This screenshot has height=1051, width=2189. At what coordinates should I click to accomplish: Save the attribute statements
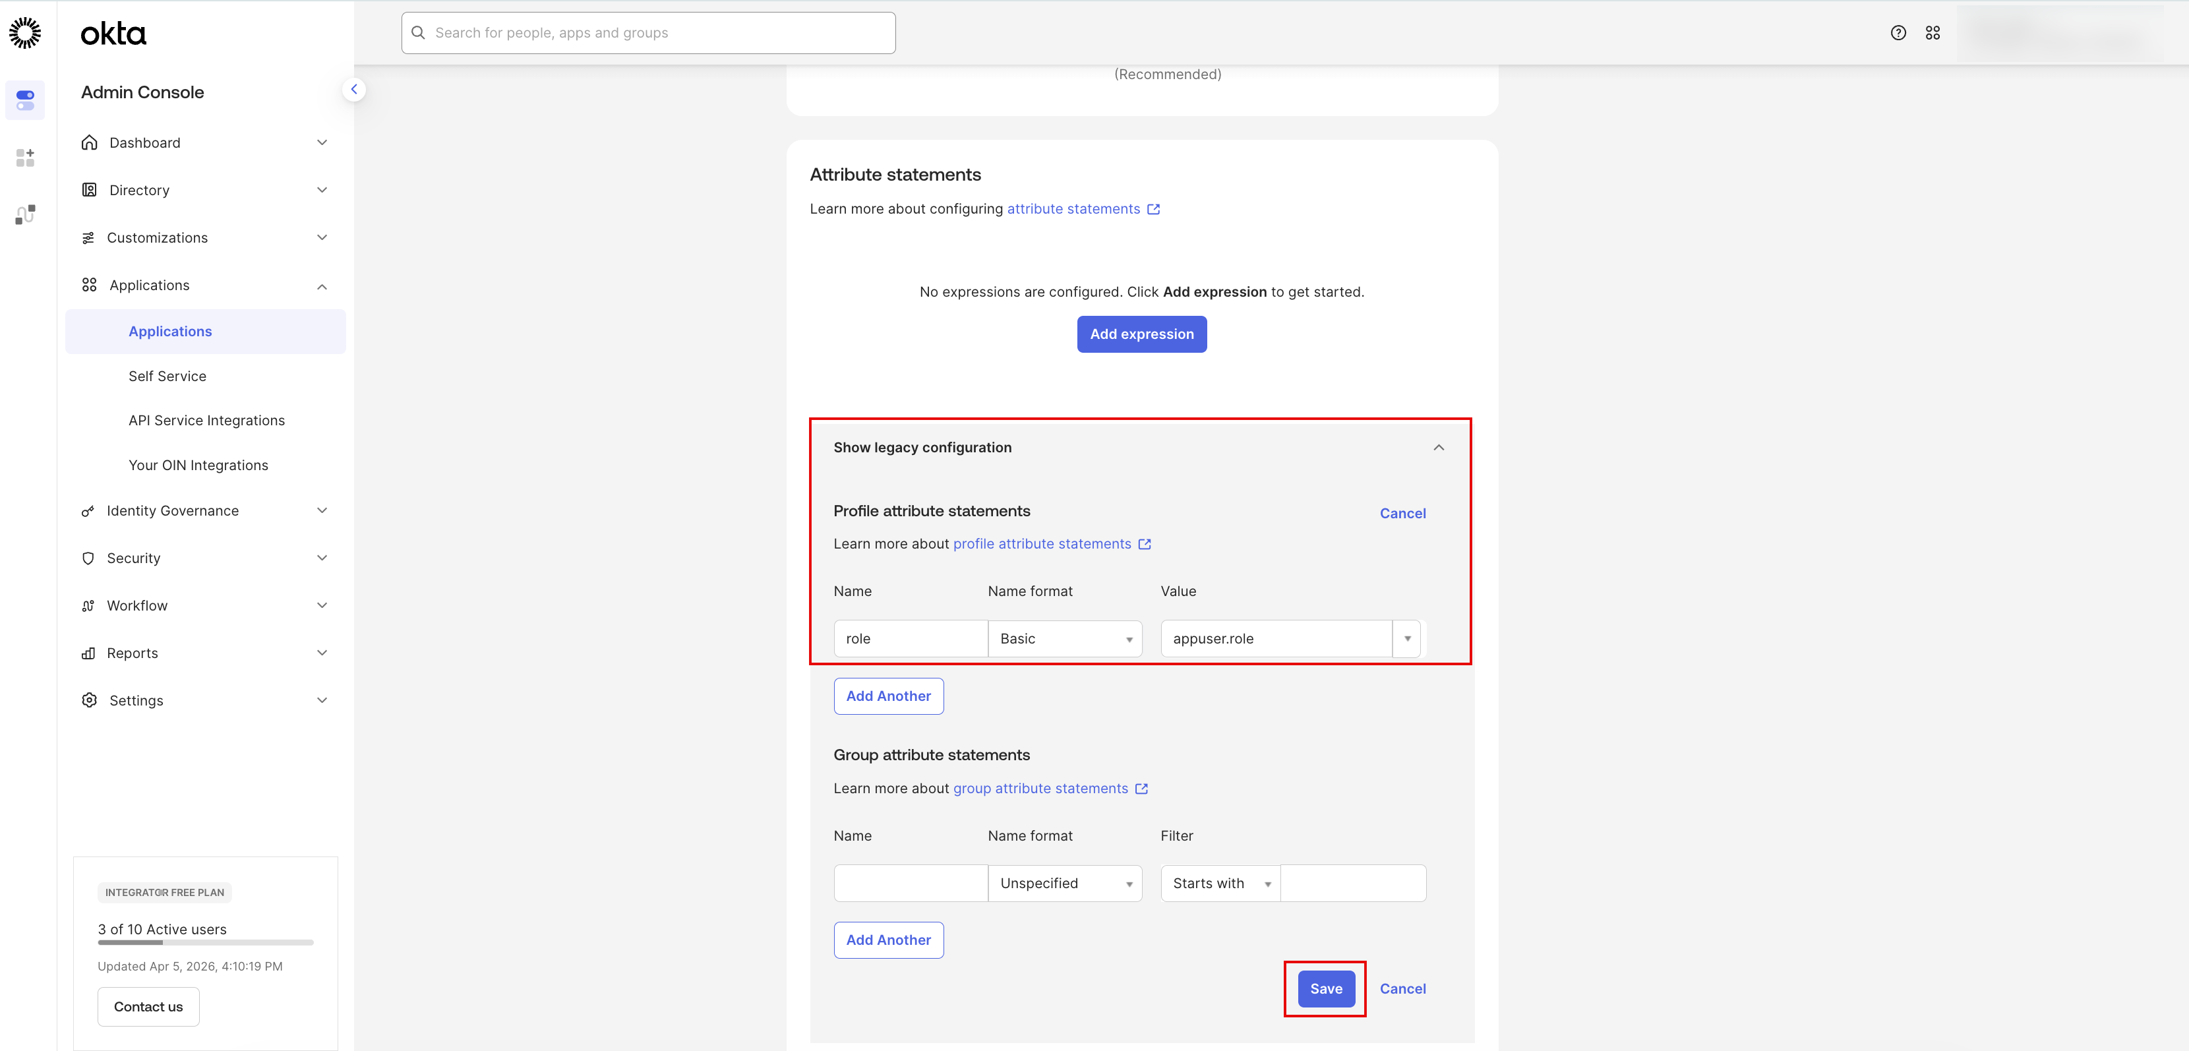[x=1326, y=989]
